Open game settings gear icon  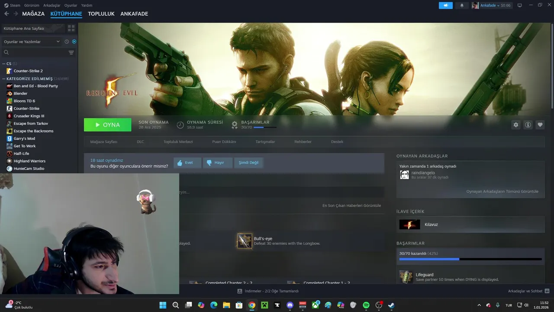point(516,125)
